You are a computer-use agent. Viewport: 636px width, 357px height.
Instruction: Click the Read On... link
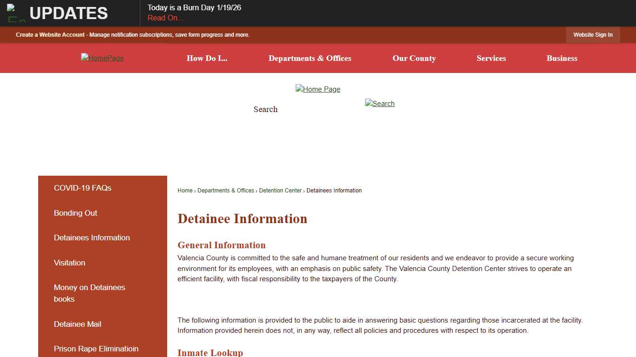tap(165, 18)
